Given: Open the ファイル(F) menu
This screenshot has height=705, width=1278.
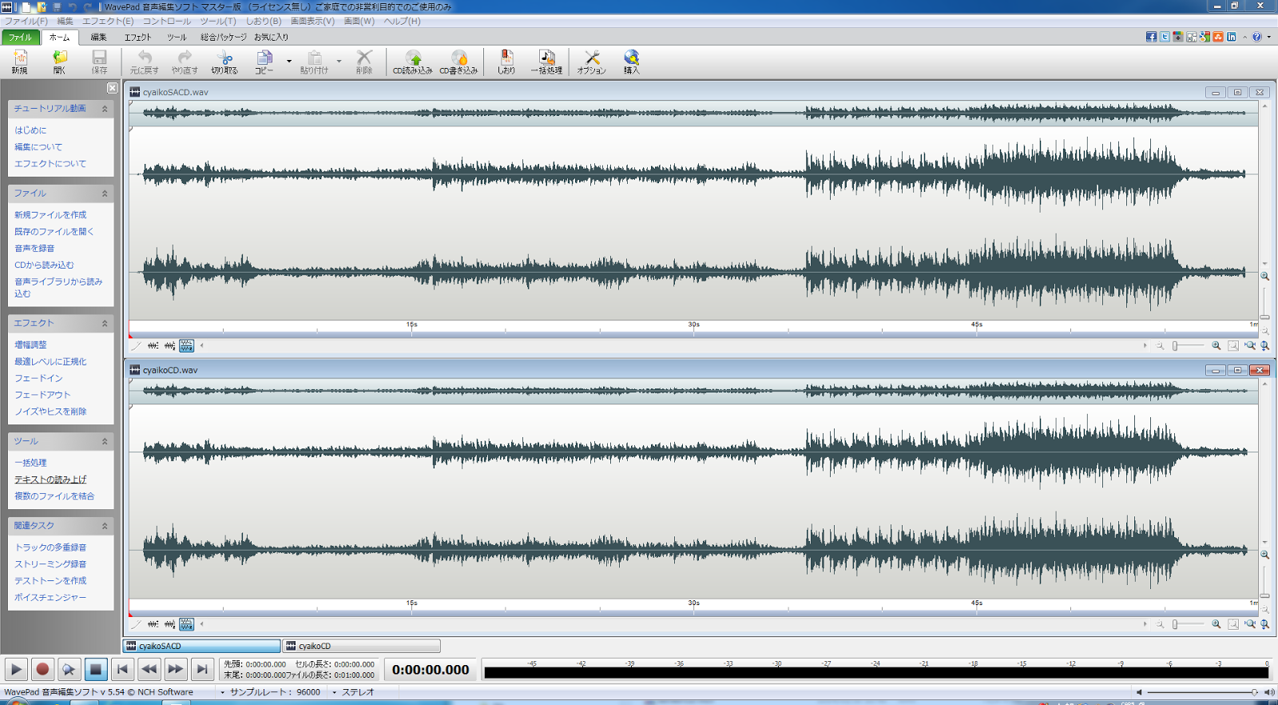Looking at the screenshot, I should click(x=26, y=21).
